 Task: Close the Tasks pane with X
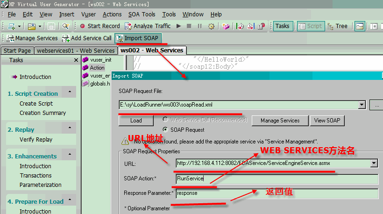click(76, 60)
